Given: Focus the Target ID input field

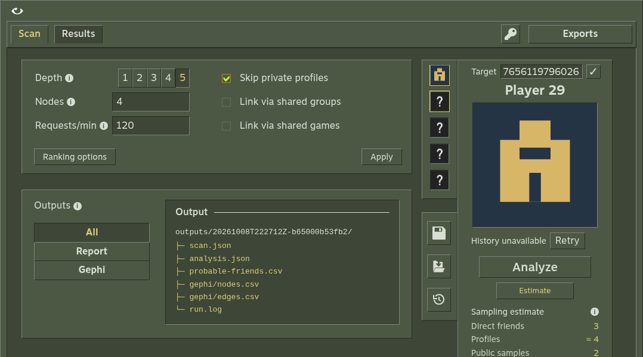Looking at the screenshot, I should point(542,72).
